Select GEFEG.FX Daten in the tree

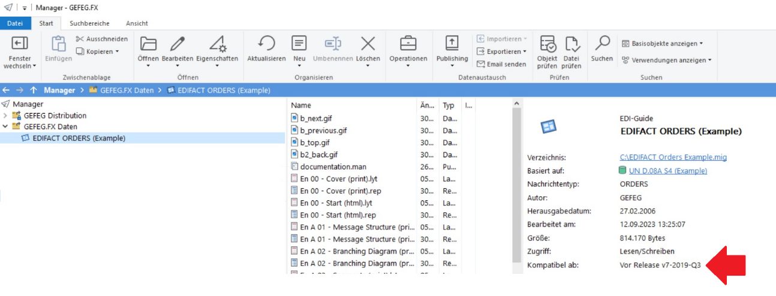pyautogui.click(x=50, y=127)
